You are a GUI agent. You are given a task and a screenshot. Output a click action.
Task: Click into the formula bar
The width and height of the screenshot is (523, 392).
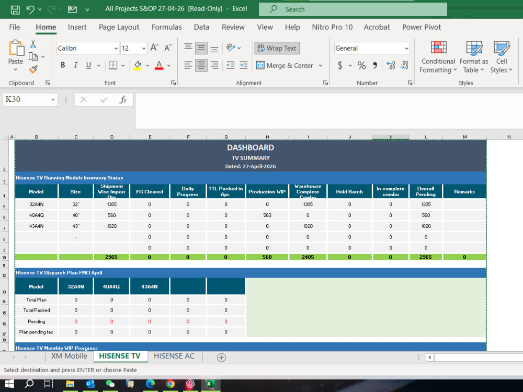[x=329, y=111]
